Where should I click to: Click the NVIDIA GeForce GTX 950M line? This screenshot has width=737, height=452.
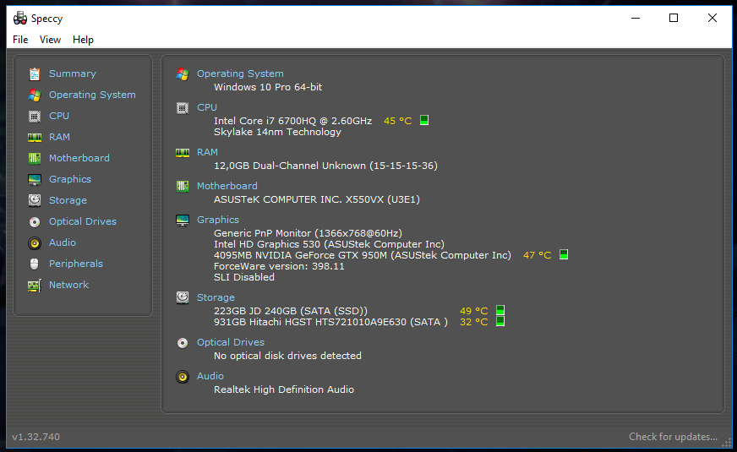pyautogui.click(x=363, y=255)
